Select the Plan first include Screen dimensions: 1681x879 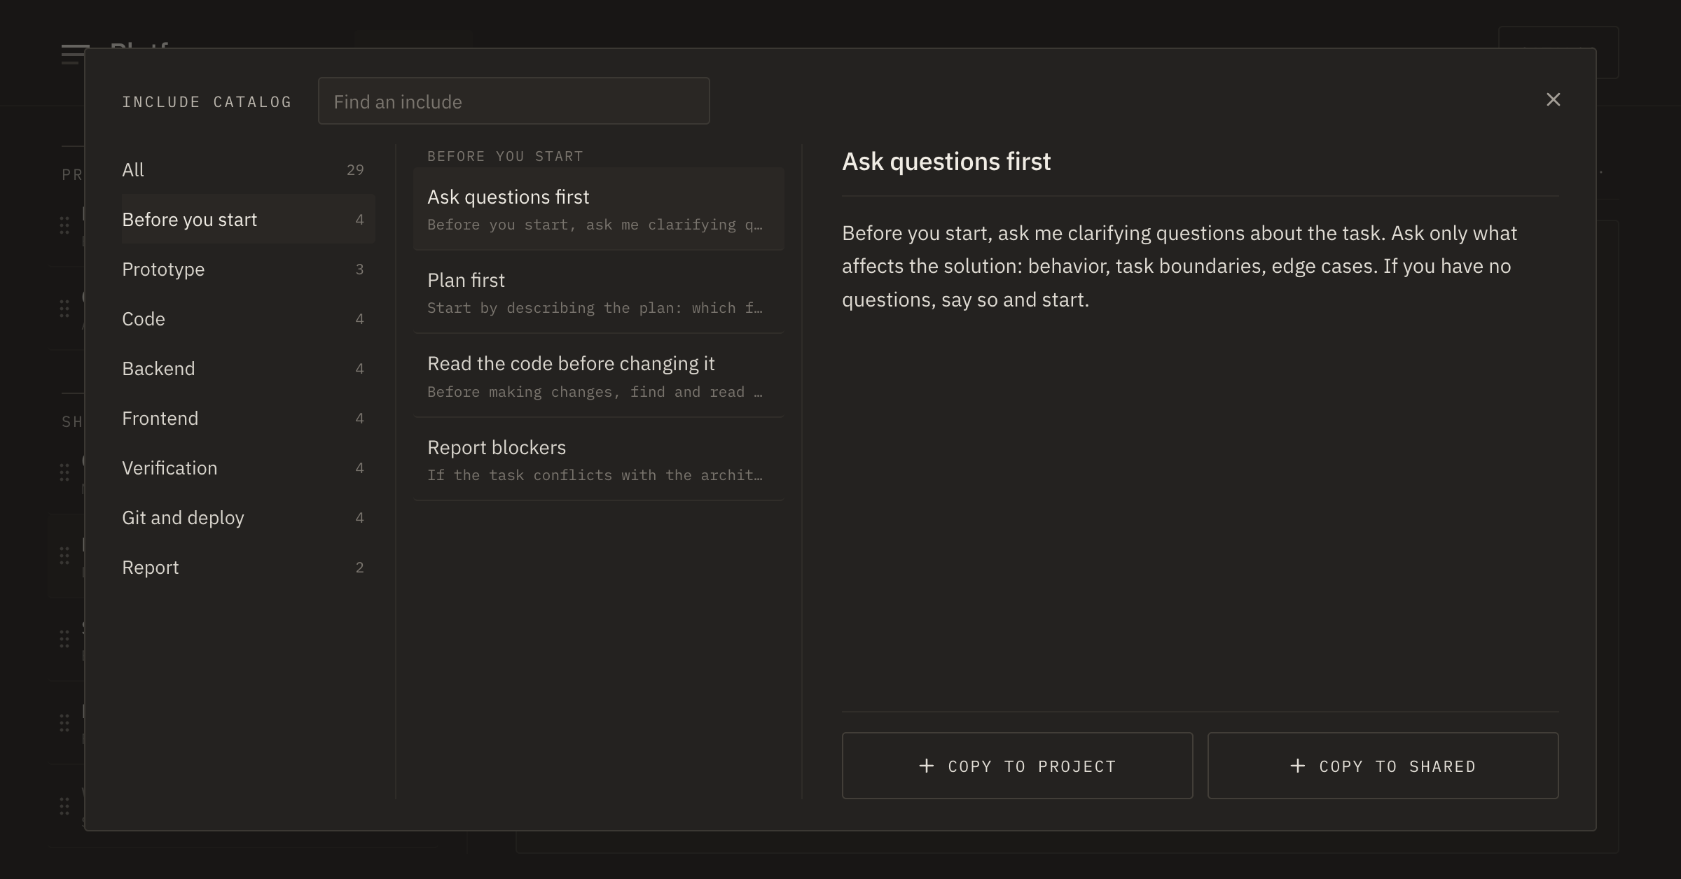598,293
